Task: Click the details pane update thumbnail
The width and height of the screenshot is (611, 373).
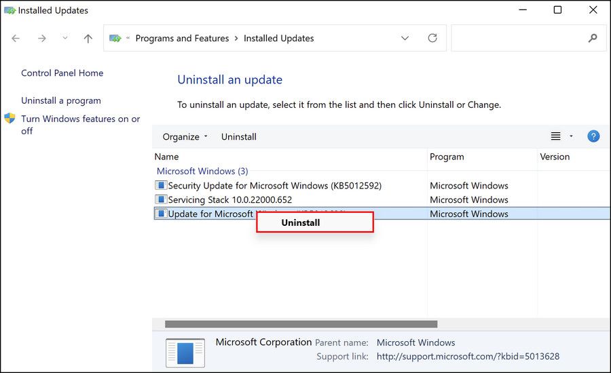Action: (x=185, y=353)
